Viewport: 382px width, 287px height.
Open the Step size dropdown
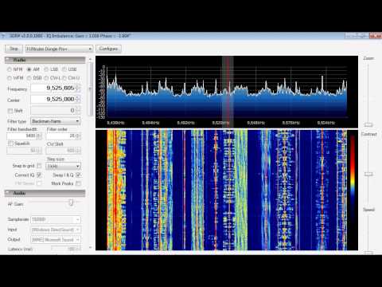(x=63, y=167)
